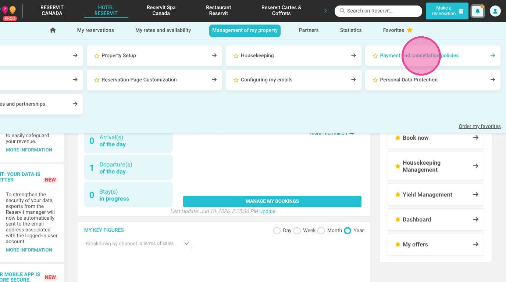Favorite Housekeeping with its star
Viewport: 506px width, 282px height.
click(x=236, y=56)
